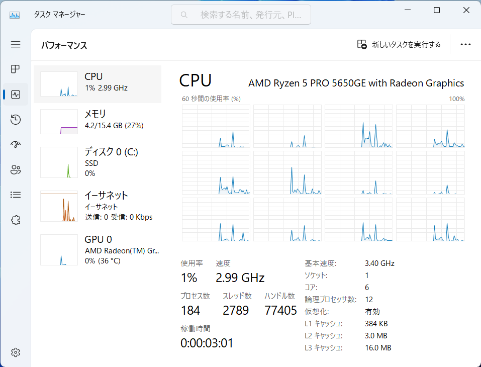481x367 pixels.
Task: Select the GPU 0 performance entry
Action: [98, 250]
